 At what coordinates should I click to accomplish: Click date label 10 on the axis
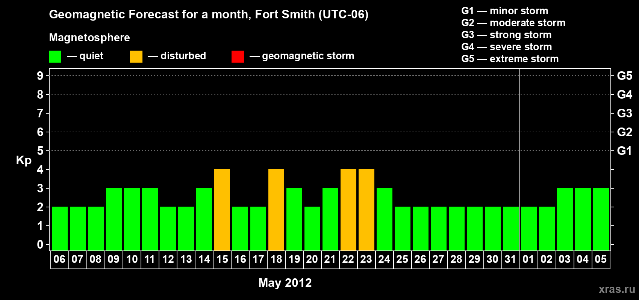pos(132,259)
